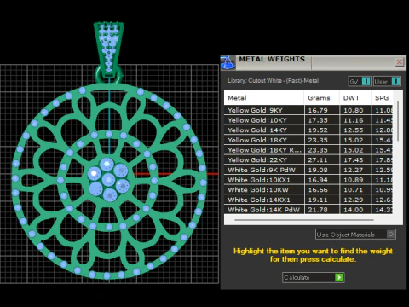Select the Yellow Gold:18KY row

click(x=308, y=140)
